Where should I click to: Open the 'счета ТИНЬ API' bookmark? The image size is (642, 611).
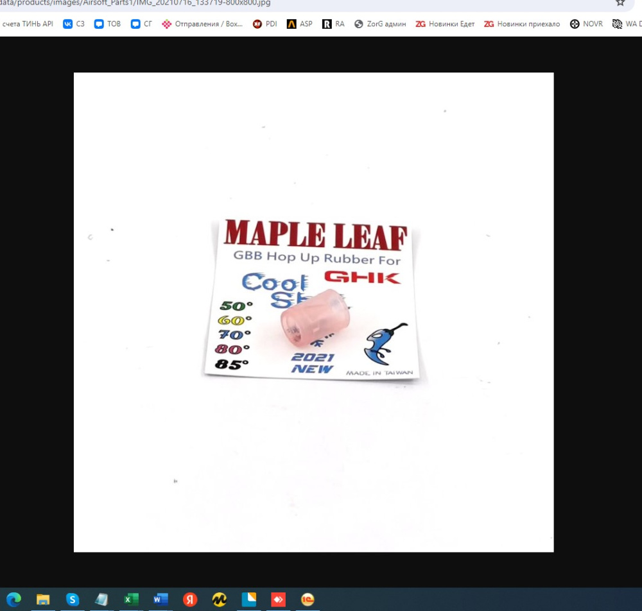28,24
